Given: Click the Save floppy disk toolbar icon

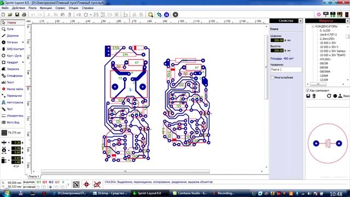Looking at the screenshot, I should tap(17, 15).
